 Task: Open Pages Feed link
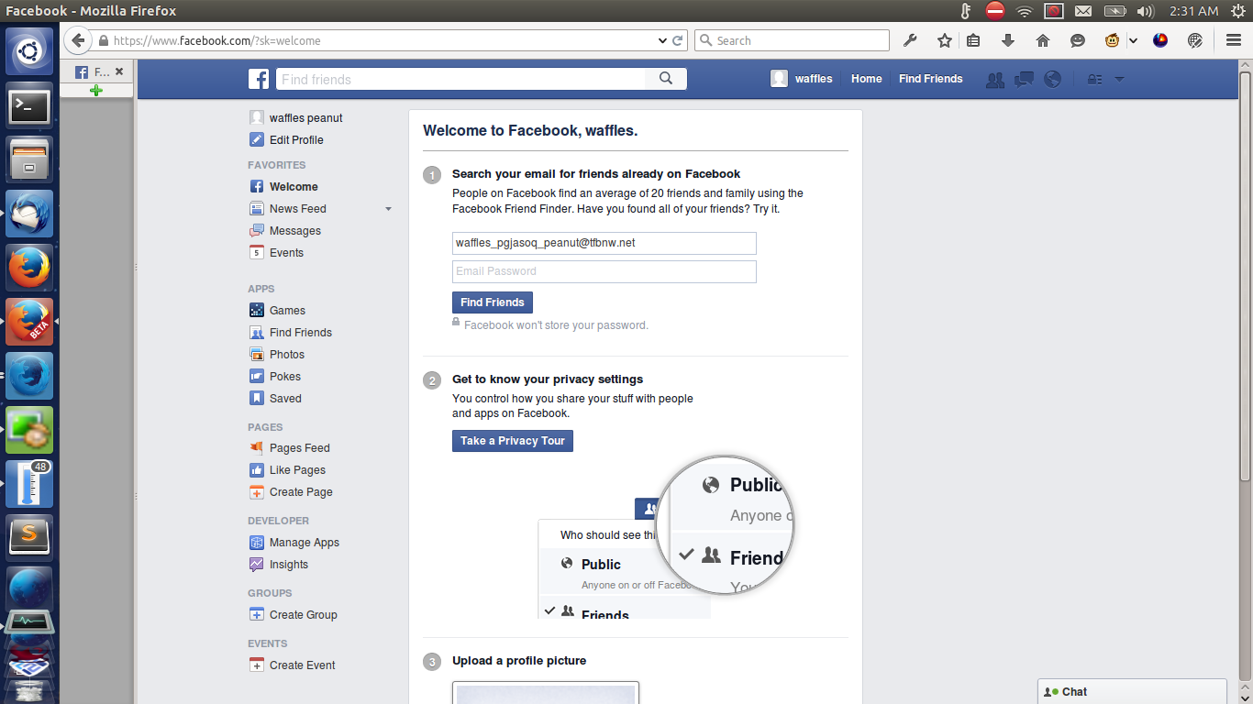[300, 448]
